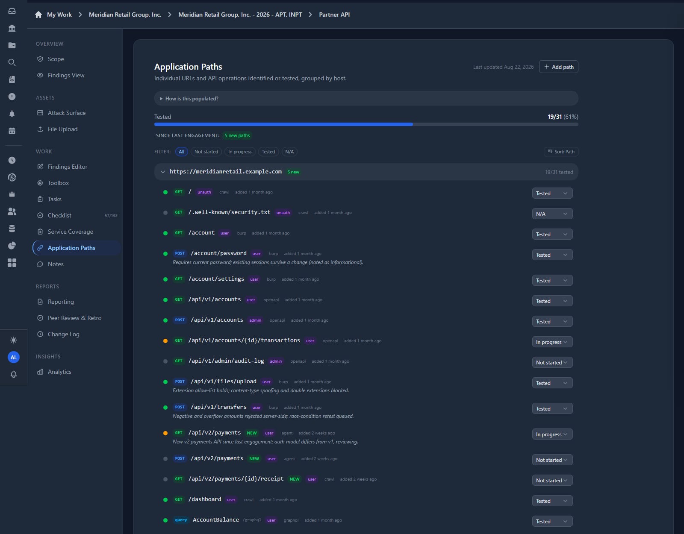Open Checklist showing 57/132
The image size is (684, 534).
[x=77, y=215]
